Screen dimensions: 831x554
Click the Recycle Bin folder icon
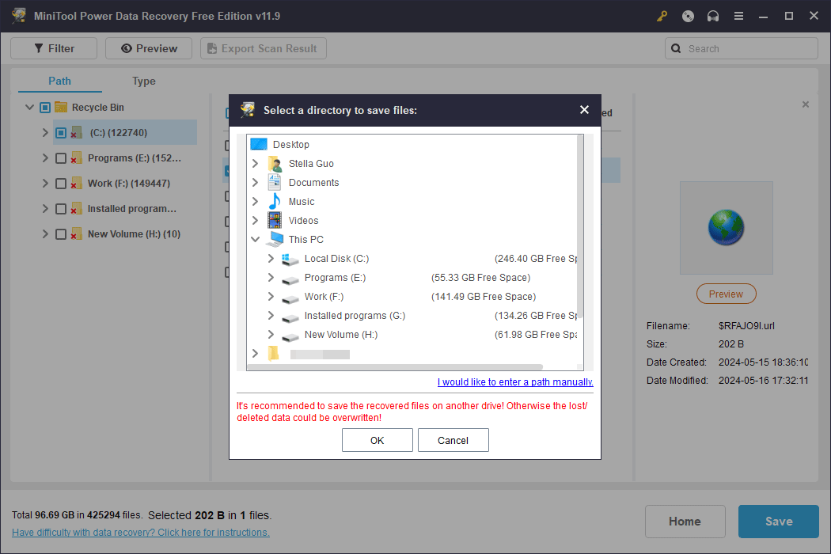pos(61,107)
